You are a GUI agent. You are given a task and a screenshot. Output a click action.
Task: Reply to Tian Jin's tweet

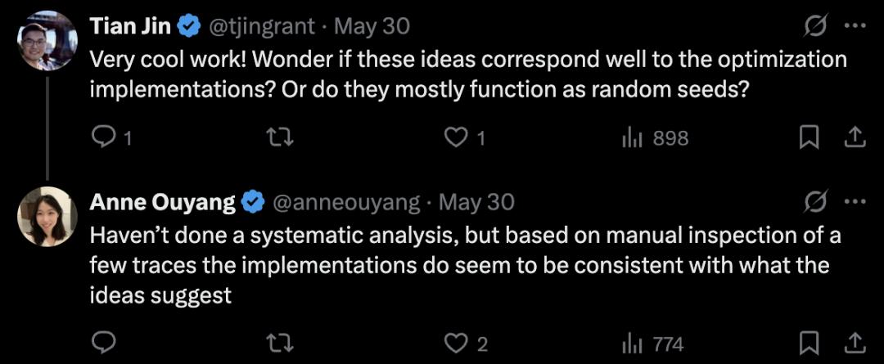click(x=102, y=138)
